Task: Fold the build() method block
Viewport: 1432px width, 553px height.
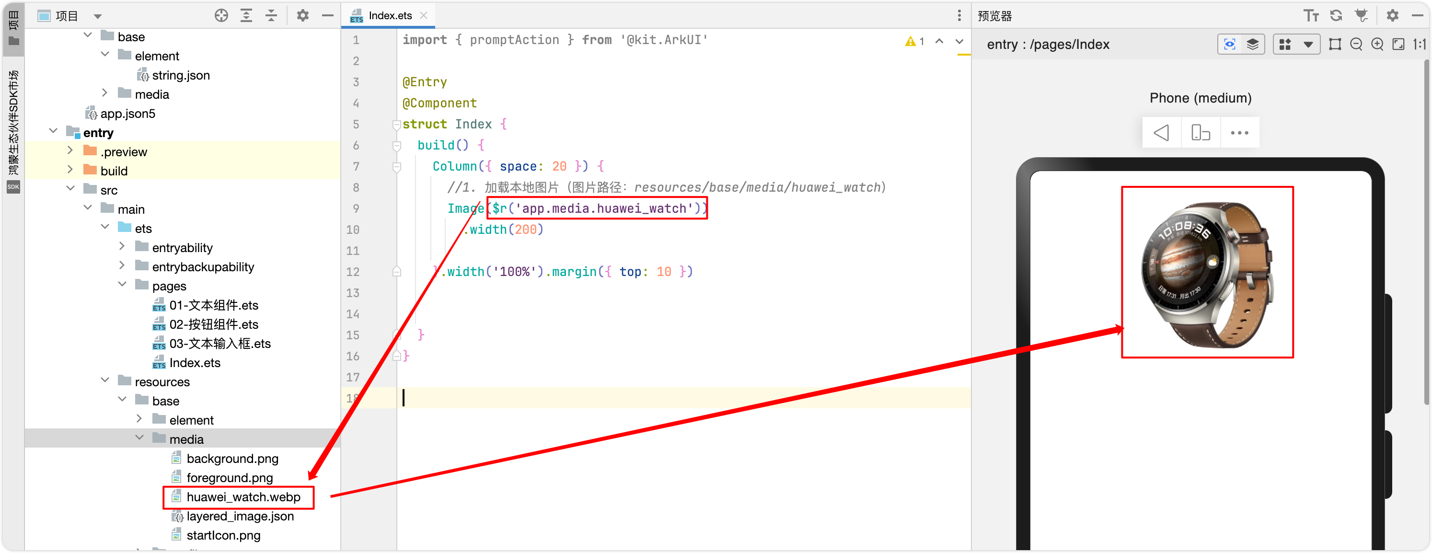Action: [x=396, y=146]
